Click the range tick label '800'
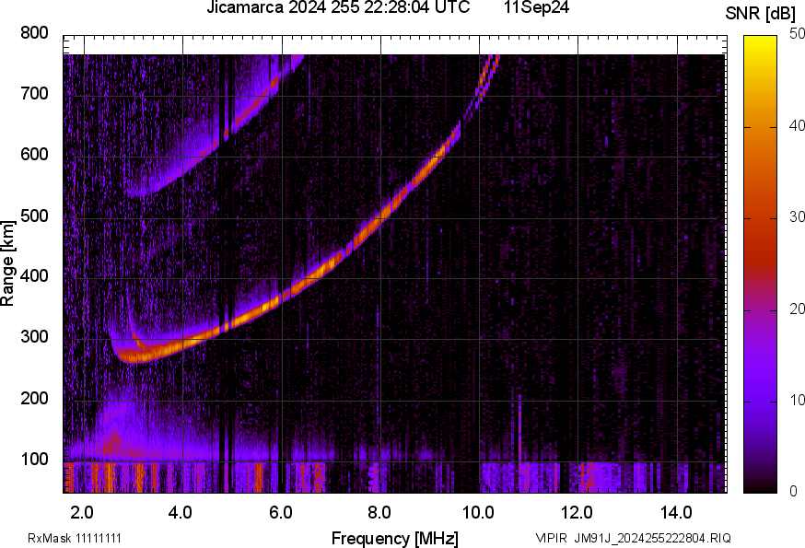The height and width of the screenshot is (548, 805). click(34, 33)
